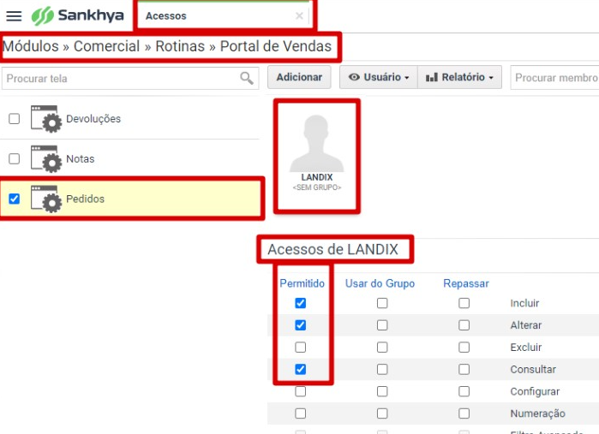Uncheck the Pedidos checkbox
This screenshot has height=434, width=599.
tap(14, 199)
